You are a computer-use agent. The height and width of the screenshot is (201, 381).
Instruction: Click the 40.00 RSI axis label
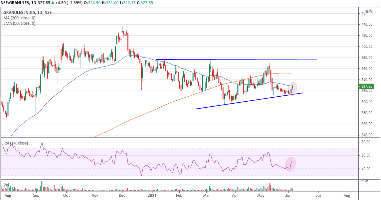point(366,169)
